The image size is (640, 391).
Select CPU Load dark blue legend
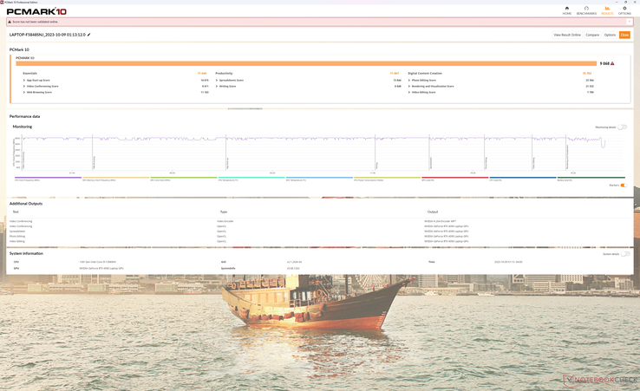522,179
